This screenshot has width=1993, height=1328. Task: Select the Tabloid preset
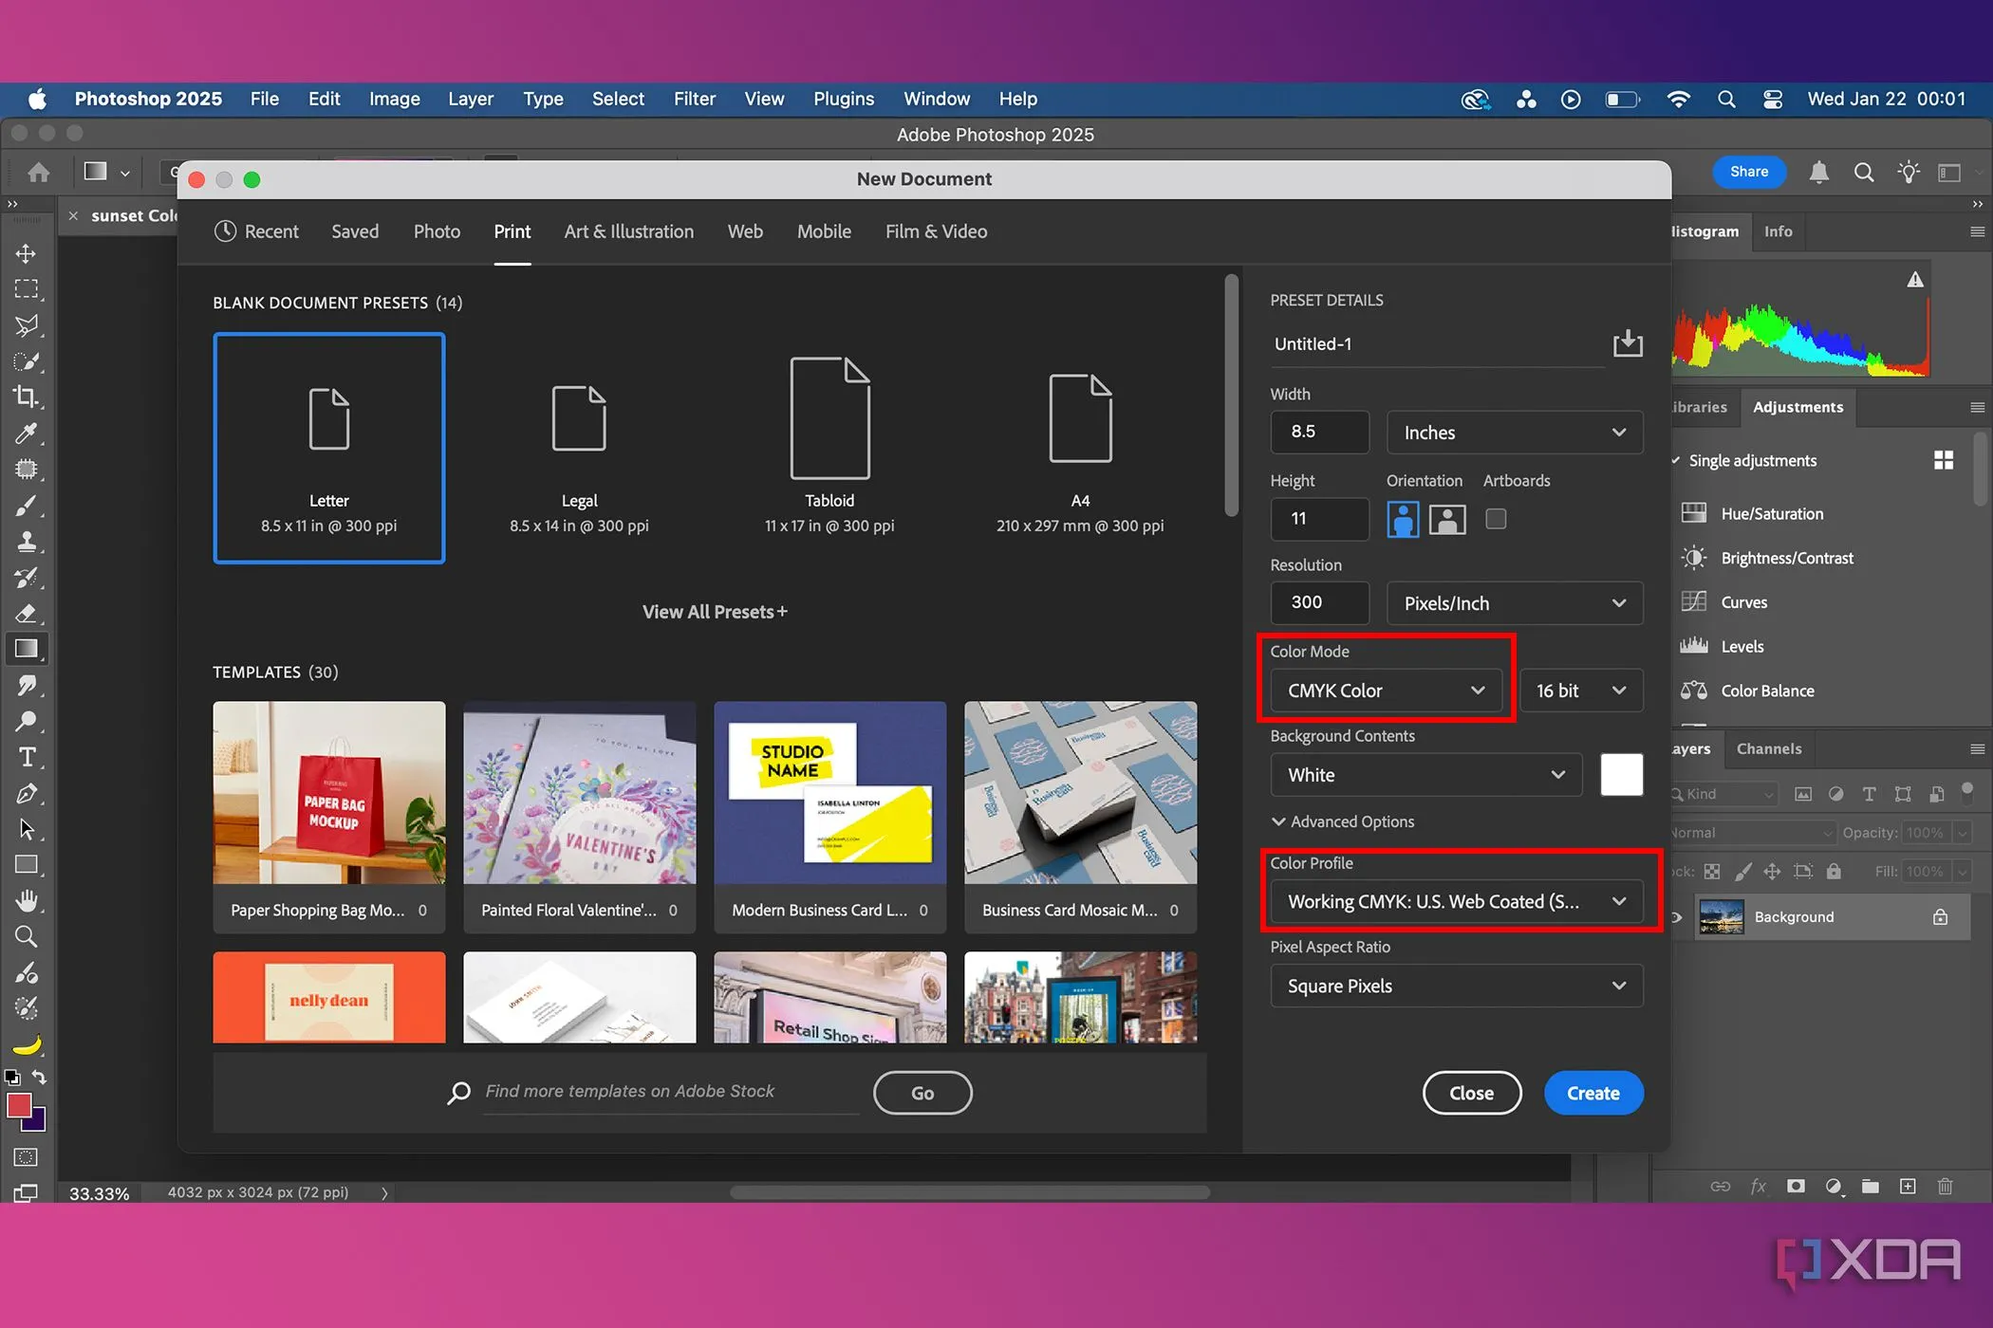(829, 448)
